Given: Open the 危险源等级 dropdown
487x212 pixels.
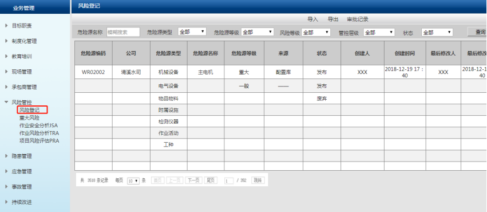Looking at the screenshot, I should 258,32.
